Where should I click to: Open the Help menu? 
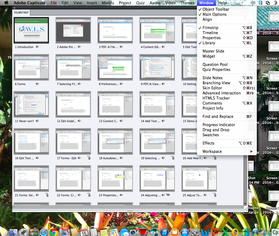[223, 3]
